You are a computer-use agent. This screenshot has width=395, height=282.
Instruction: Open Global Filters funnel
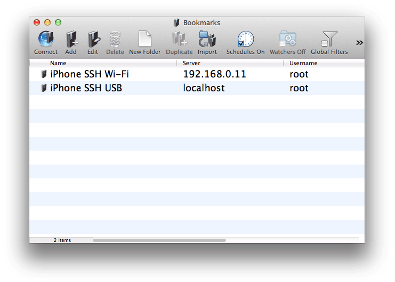(x=329, y=40)
